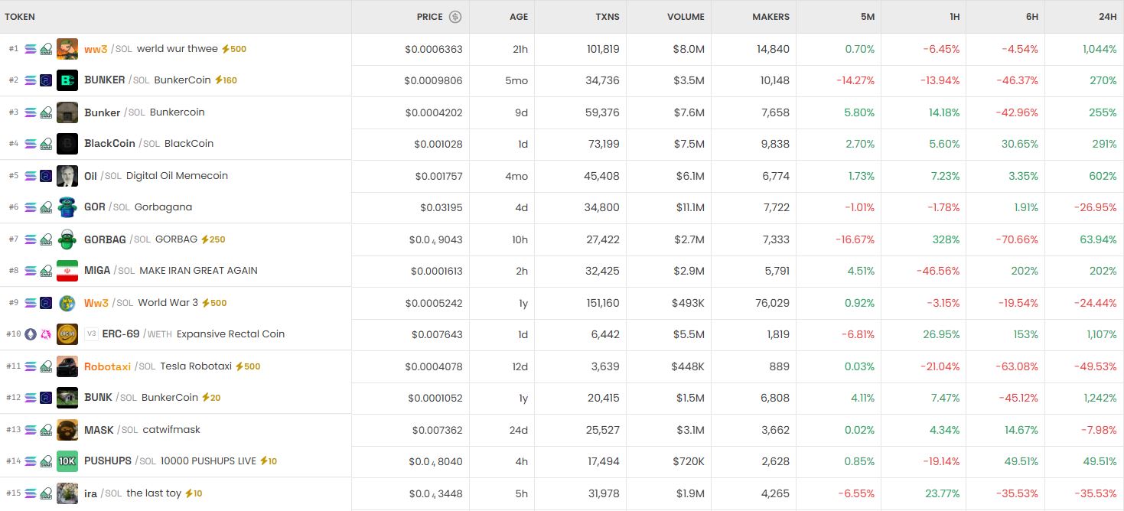This screenshot has width=1124, height=511.
Task: Click the lightning 500 boost badge on Robotaxi
Action: coord(248,366)
